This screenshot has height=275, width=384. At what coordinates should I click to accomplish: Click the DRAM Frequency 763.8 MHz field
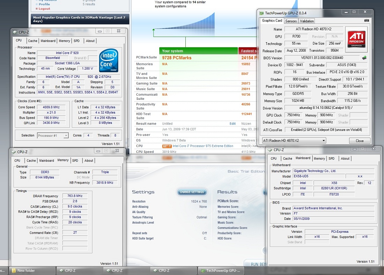[x=75, y=196]
